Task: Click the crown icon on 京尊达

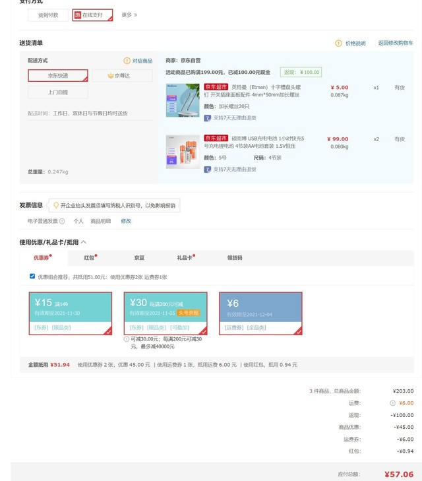Action: 111,75
